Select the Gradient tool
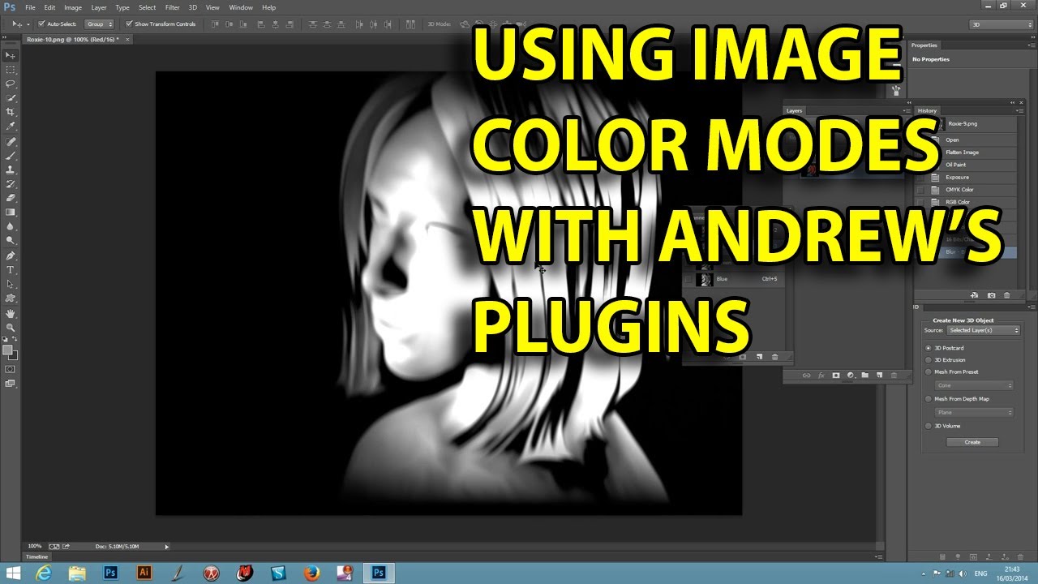The image size is (1038, 584). pyautogui.click(x=11, y=212)
